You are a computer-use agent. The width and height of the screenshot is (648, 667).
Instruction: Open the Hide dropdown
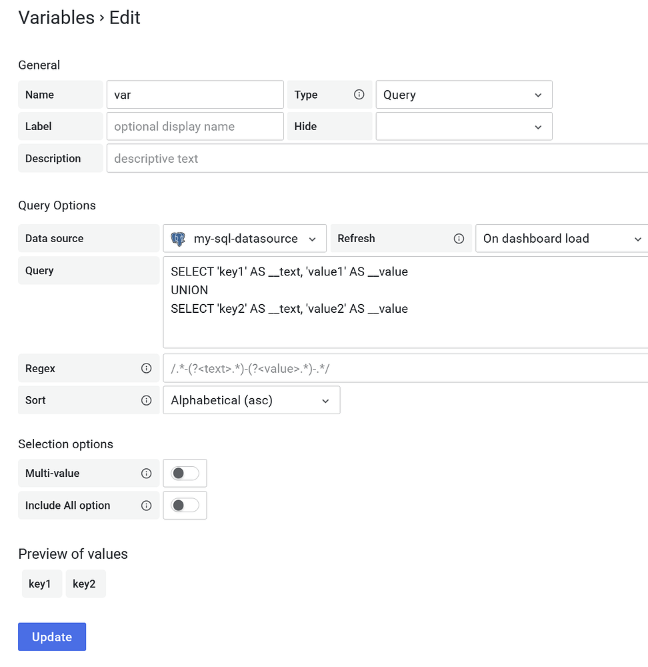point(463,126)
